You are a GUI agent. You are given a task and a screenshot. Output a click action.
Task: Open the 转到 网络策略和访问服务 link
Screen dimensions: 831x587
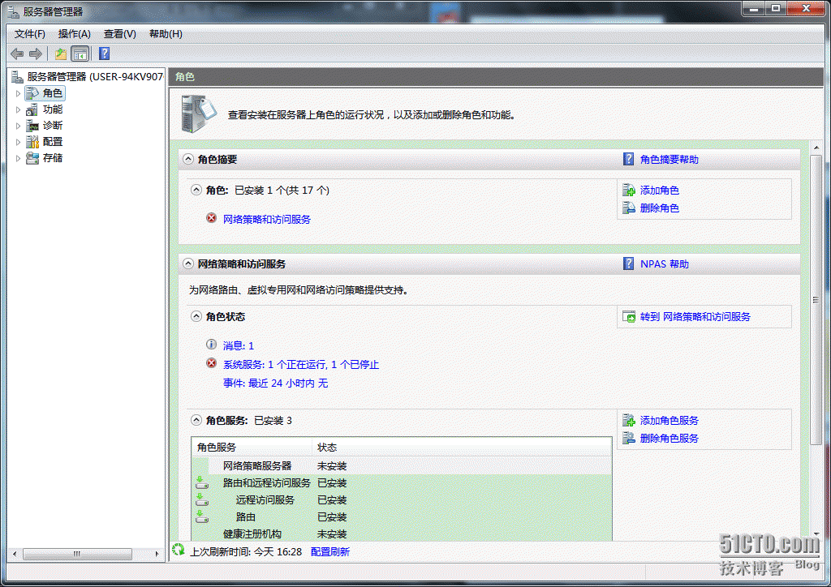(695, 317)
